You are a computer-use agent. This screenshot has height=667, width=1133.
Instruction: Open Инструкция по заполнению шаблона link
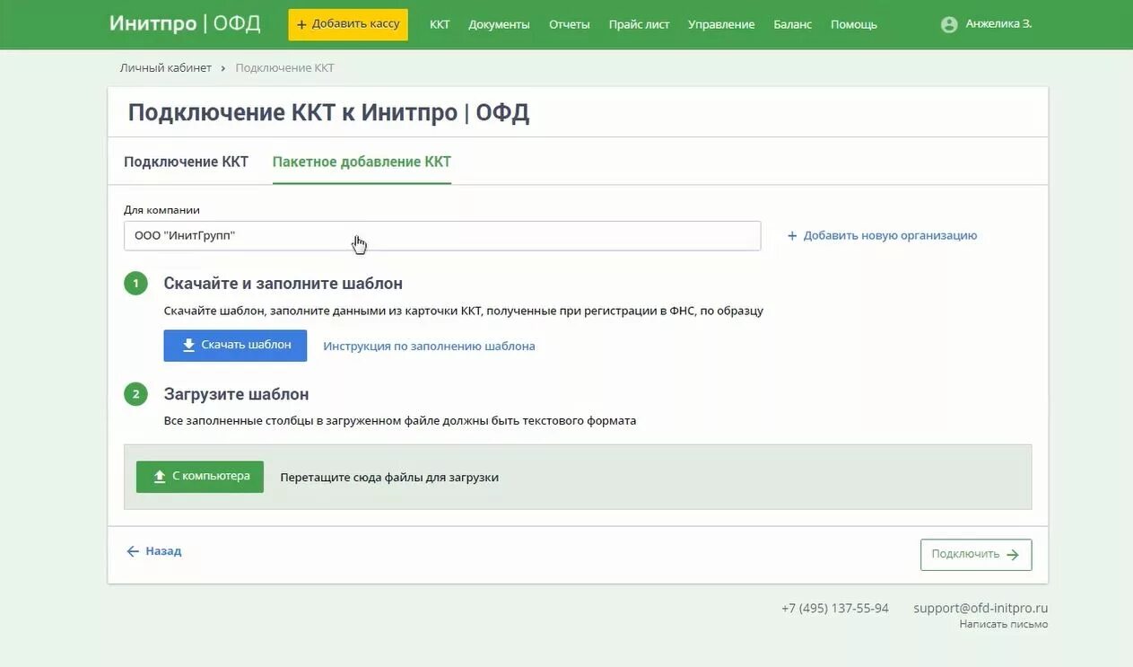point(429,346)
